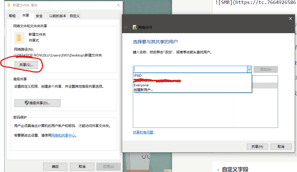Open the user selection dropdown arrow
The image size is (297, 172).
coord(249,69)
